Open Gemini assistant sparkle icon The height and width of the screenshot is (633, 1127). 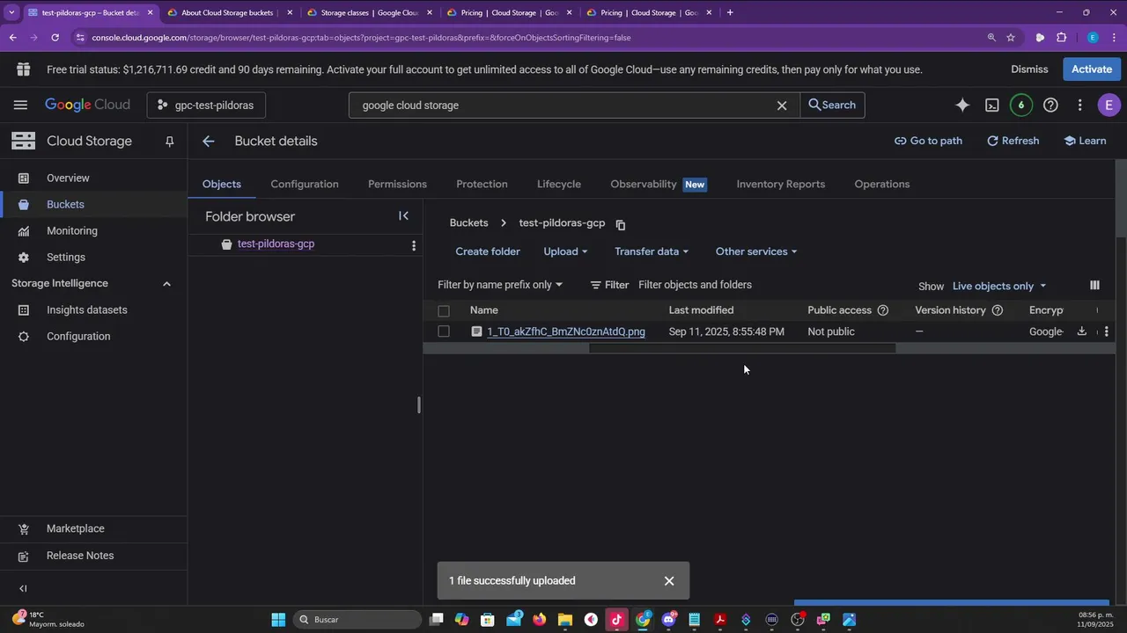pos(962,105)
